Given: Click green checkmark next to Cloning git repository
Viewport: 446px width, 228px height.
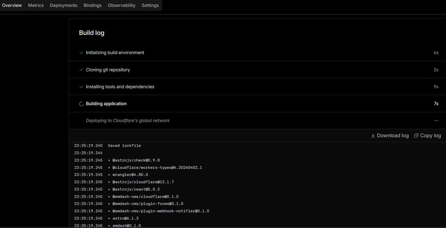Looking at the screenshot, I should pos(81,70).
